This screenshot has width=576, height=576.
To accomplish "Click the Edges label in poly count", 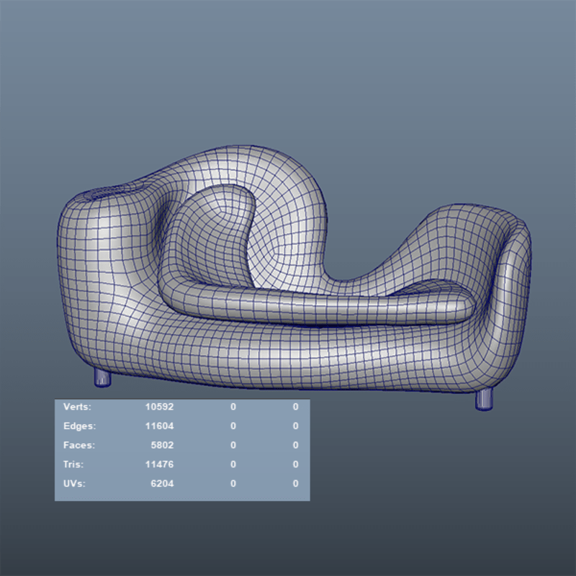I will 78,426.
